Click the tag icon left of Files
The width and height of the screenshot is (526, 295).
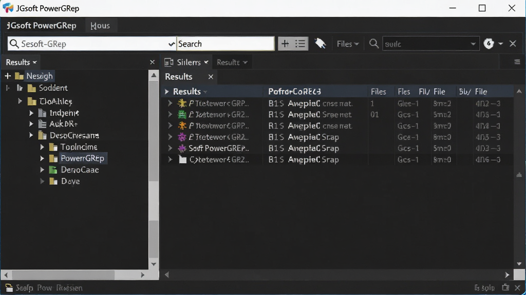coord(320,44)
